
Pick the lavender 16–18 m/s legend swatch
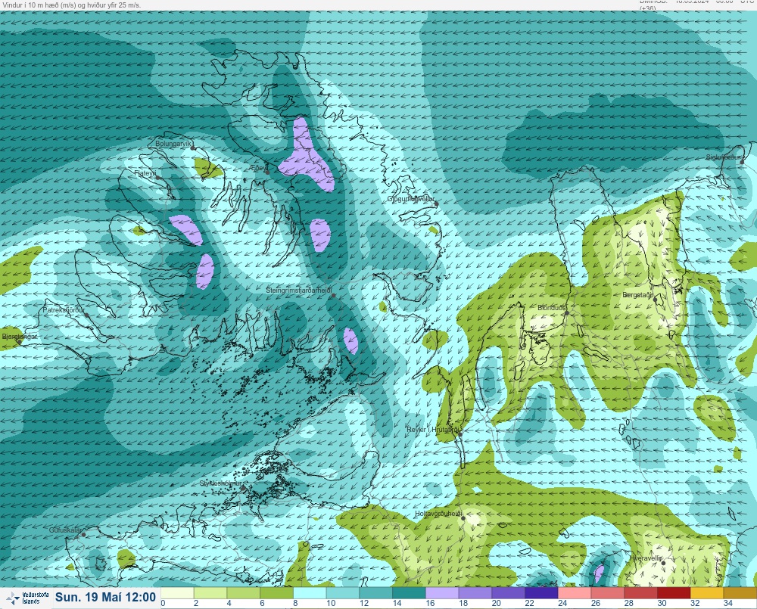coord(442,592)
